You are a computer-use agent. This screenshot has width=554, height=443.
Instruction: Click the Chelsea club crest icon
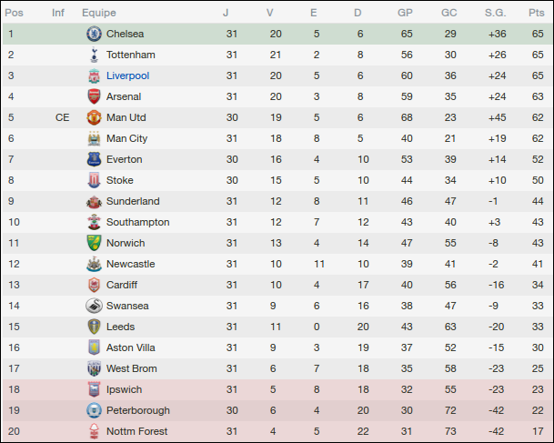pos(94,34)
